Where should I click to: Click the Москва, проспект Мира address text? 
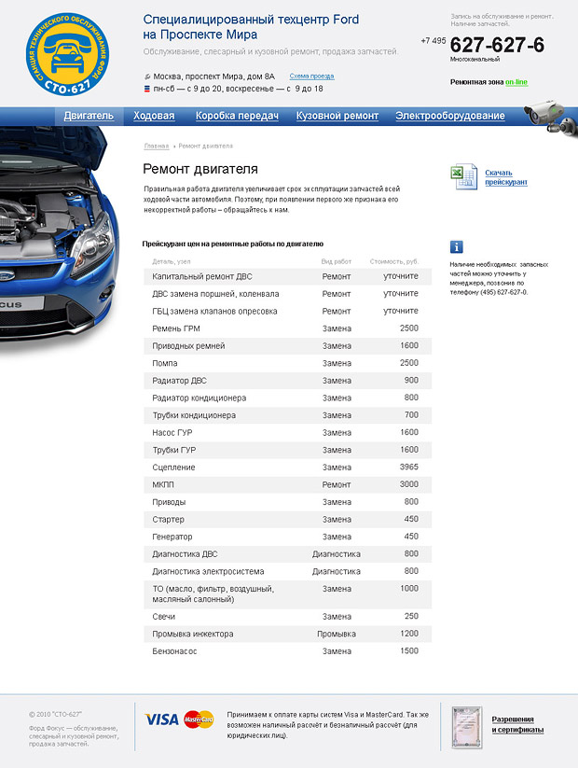(x=213, y=77)
